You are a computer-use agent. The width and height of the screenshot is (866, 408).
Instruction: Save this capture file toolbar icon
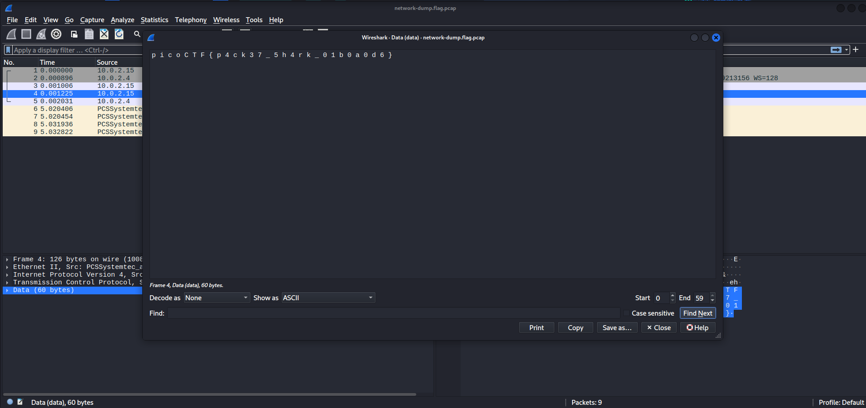pyautogui.click(x=89, y=34)
